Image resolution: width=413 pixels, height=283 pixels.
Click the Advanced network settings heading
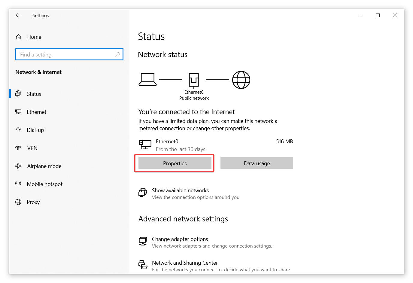coord(183,219)
